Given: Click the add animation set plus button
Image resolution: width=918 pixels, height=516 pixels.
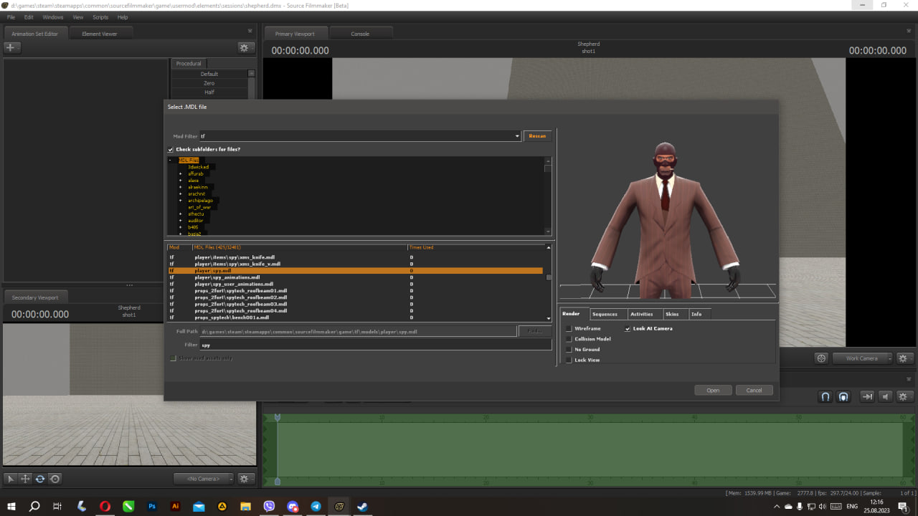Looking at the screenshot, I should click(x=11, y=48).
